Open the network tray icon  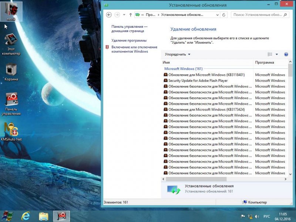(250, 216)
